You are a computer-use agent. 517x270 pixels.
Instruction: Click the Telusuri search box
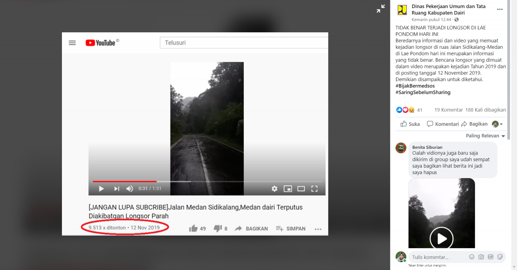[244, 43]
